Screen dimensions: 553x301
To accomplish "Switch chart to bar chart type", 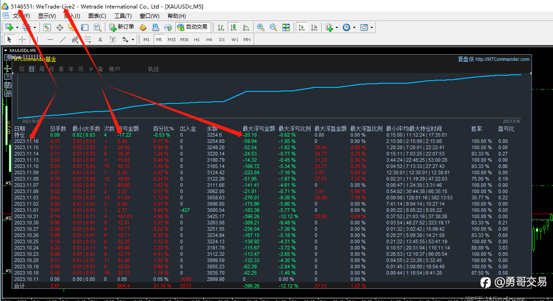I will pyautogui.click(x=221, y=27).
